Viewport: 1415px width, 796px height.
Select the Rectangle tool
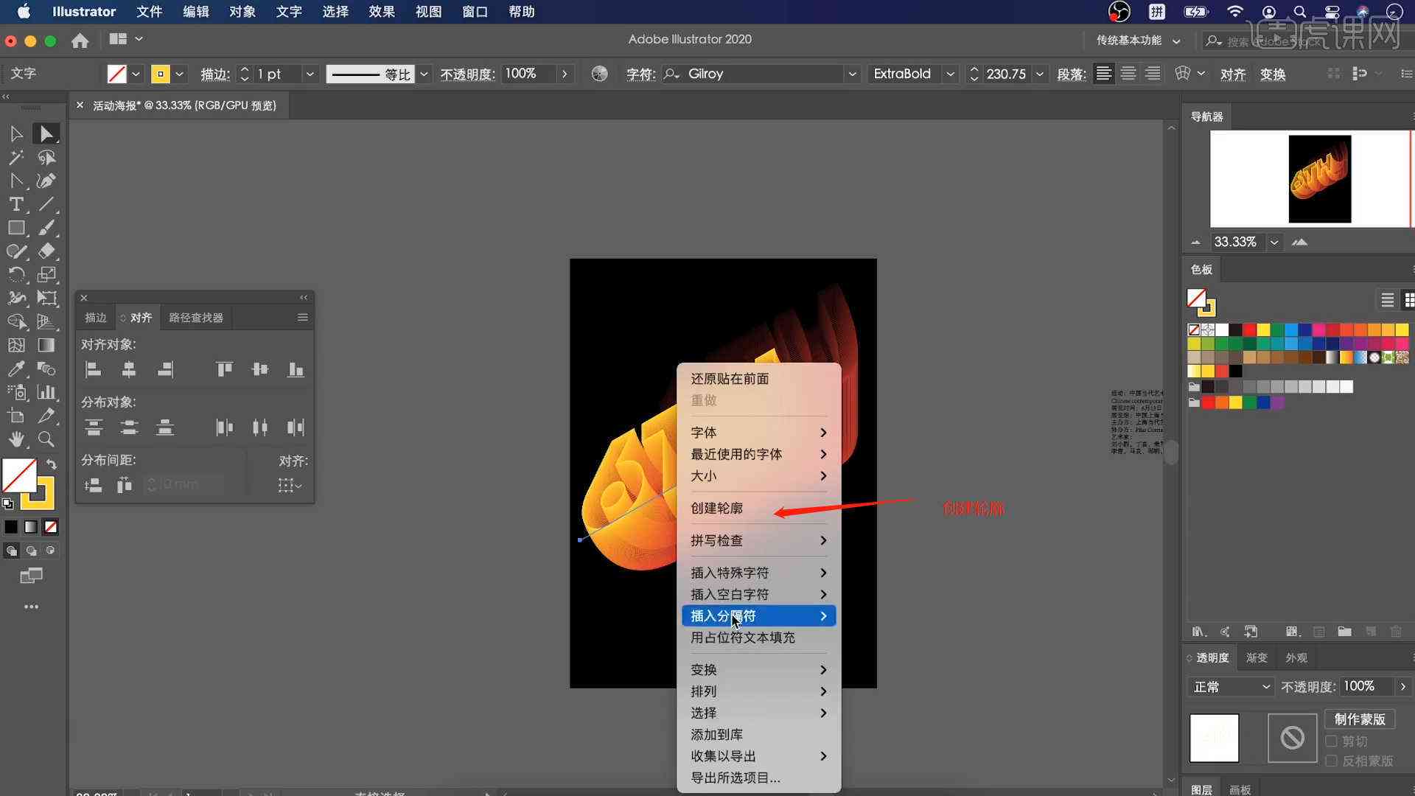(x=16, y=228)
